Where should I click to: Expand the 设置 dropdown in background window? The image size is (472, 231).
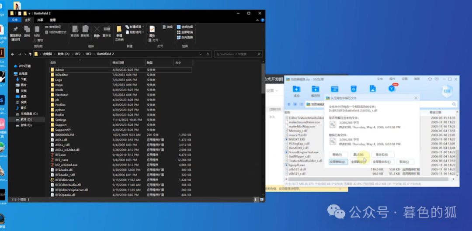click(x=272, y=90)
